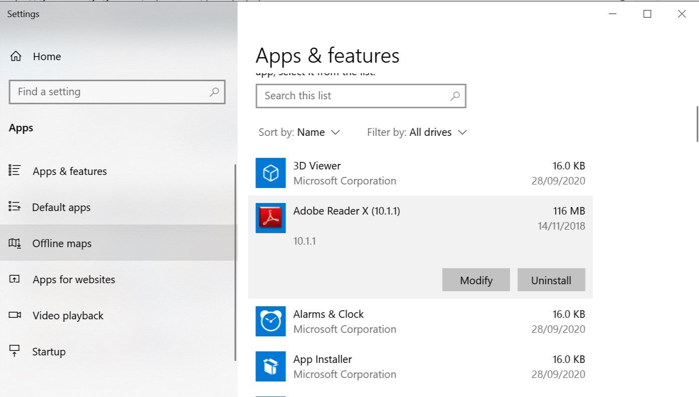Click the Startup sidebar icon
This screenshot has width=699, height=397.
coord(15,351)
